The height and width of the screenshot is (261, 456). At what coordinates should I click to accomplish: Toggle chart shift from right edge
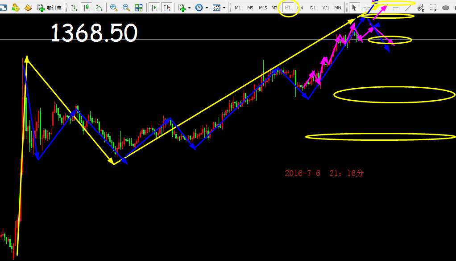point(166,8)
